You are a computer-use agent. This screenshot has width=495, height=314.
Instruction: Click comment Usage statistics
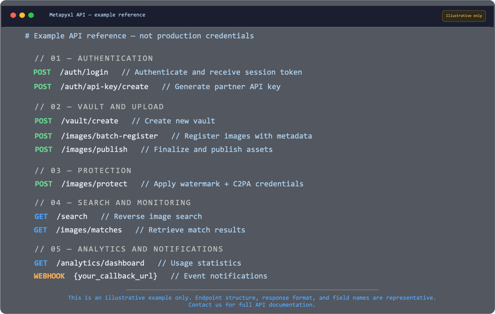coord(199,263)
